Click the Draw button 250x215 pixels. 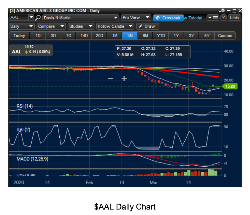(x=148, y=26)
